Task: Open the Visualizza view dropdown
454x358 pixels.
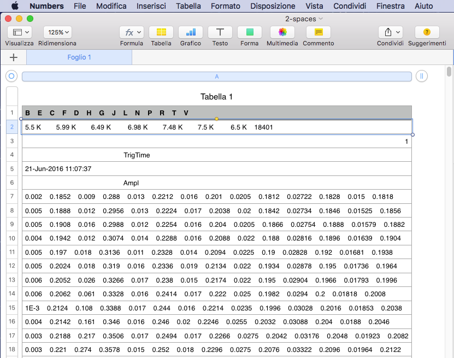Action: (19, 32)
